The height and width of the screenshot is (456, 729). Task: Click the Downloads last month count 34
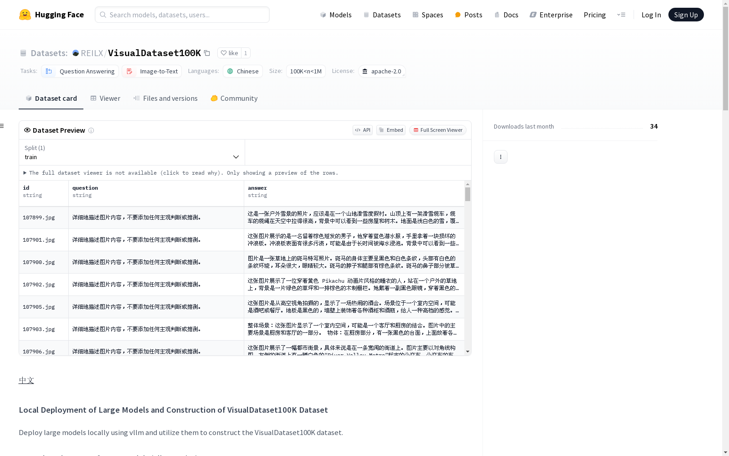coord(654,126)
